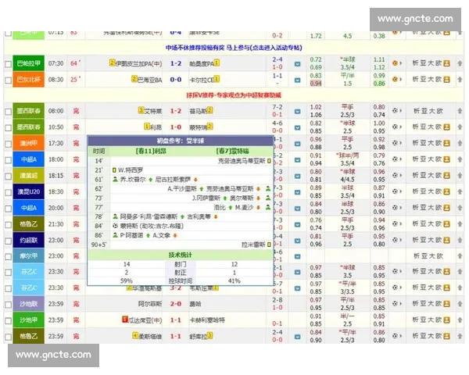Open the blue data icon in the 约超联 row
This screenshot has height=375, width=469.
click(x=297, y=241)
